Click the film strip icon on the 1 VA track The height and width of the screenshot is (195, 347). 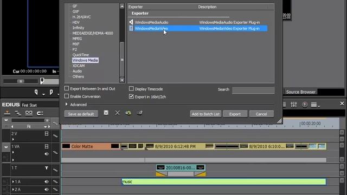[47, 146]
